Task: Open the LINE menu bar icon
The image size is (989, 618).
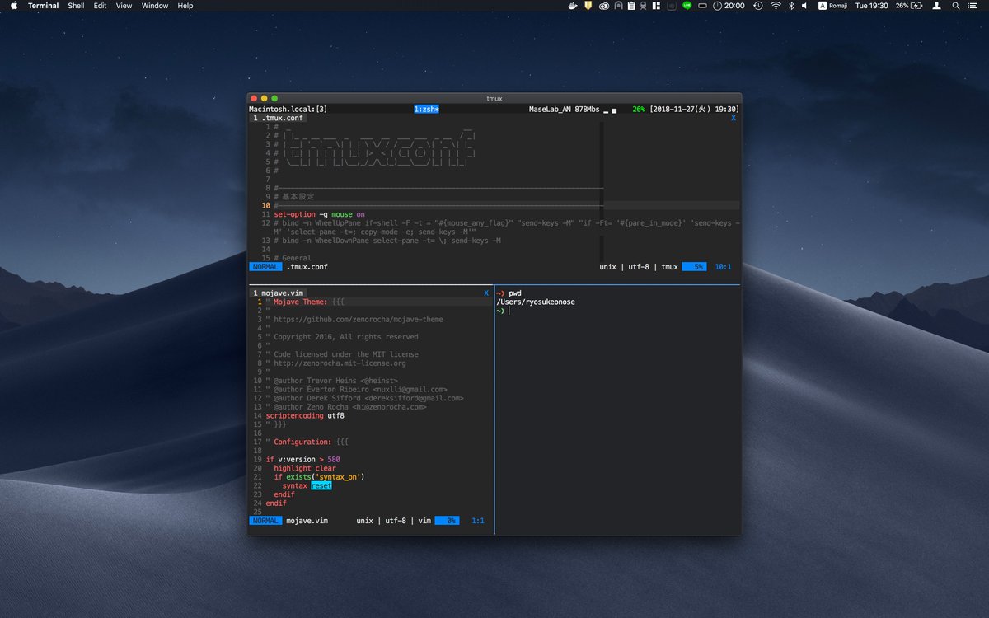Action: pyautogui.click(x=687, y=6)
